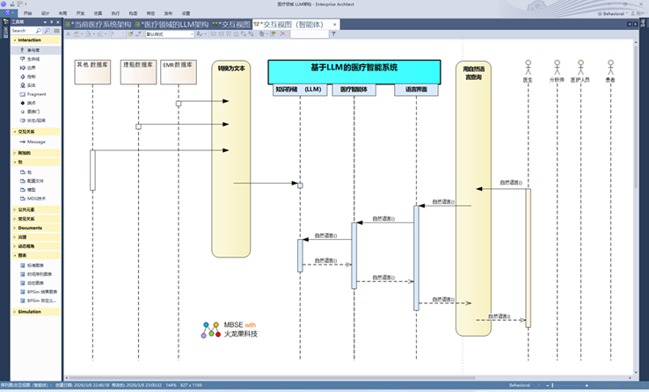Viewport: 649px width, 392px height.
Task: Select the 参与者 (Actor) toolbox item
Action: pyautogui.click(x=33, y=50)
